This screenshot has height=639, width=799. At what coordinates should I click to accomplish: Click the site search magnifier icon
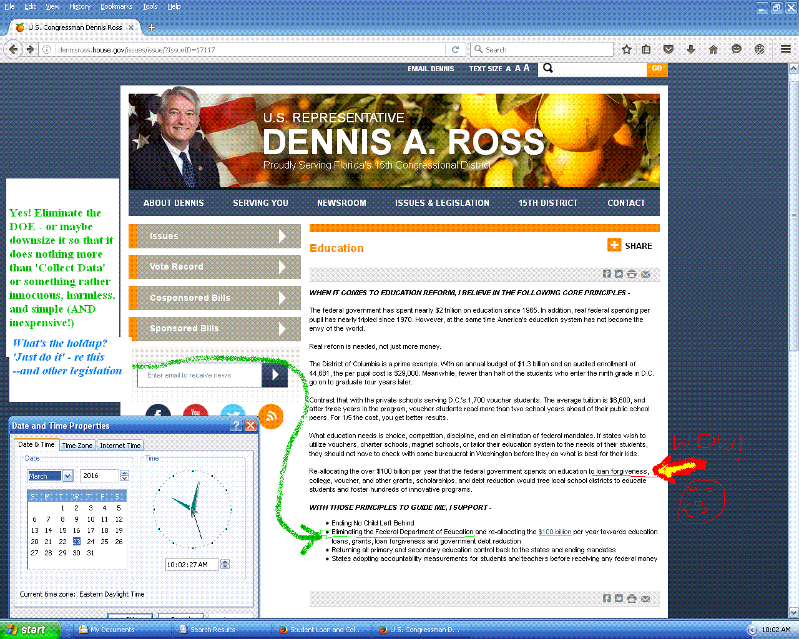[x=548, y=68]
